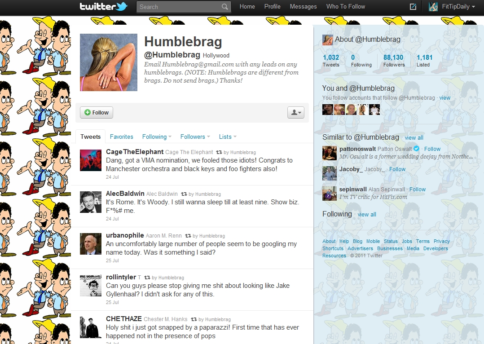Image resolution: width=484 pixels, height=344 pixels.
Task: Open the person actions dropdown button
Action: pos(296,112)
